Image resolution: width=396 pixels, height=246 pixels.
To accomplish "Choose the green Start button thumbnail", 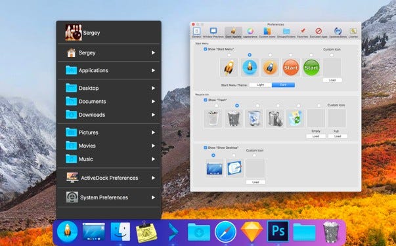I will pos(311,68).
